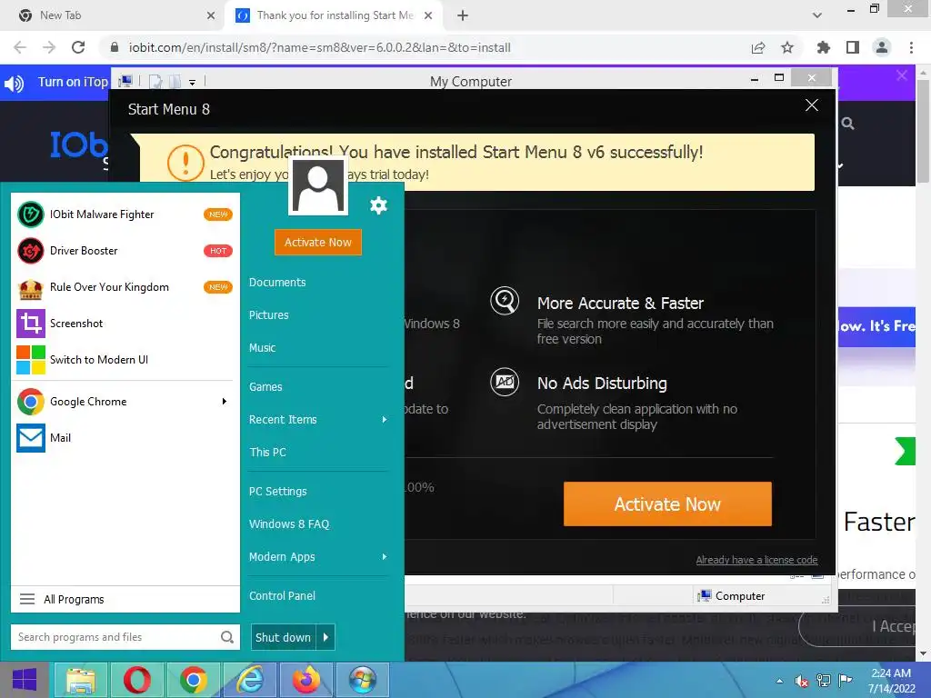The width and height of the screenshot is (931, 698).
Task: Open Games in start menu
Action: click(265, 387)
